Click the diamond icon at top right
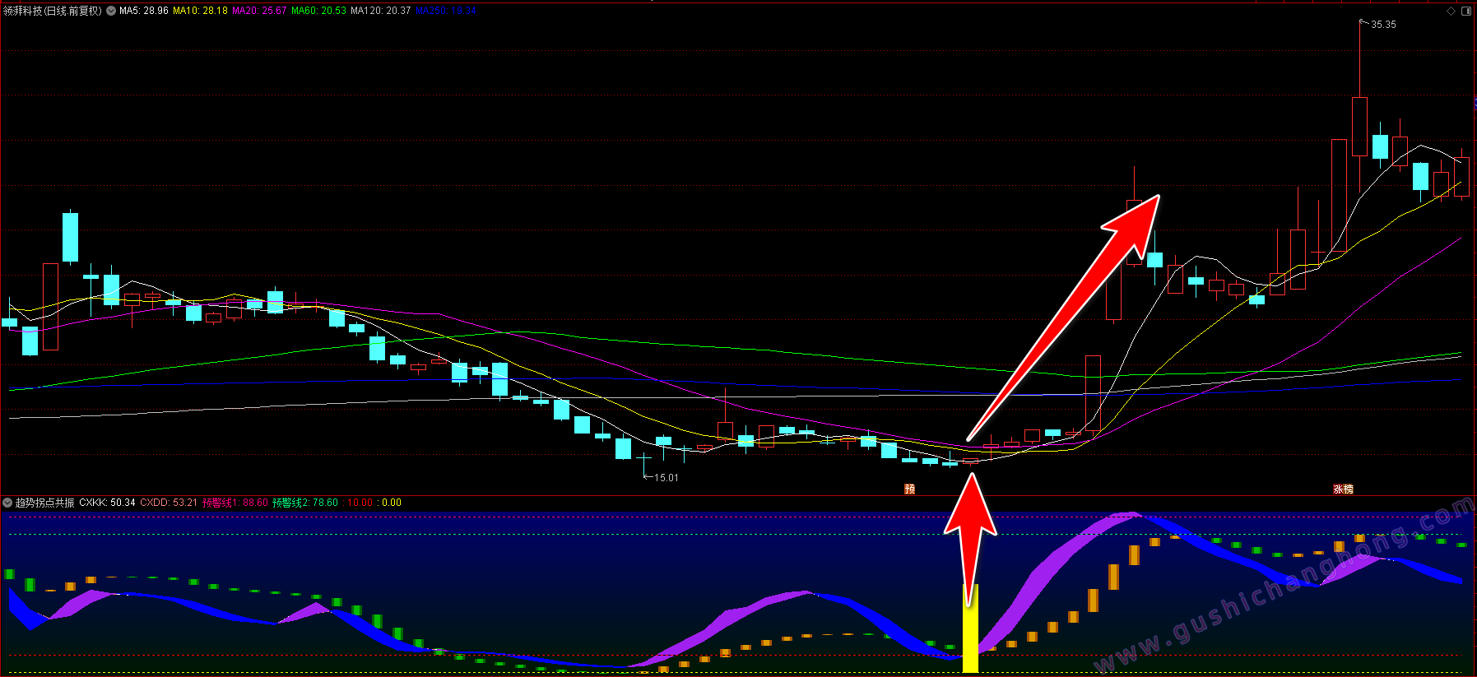This screenshot has height=677, width=1477. [x=1451, y=11]
